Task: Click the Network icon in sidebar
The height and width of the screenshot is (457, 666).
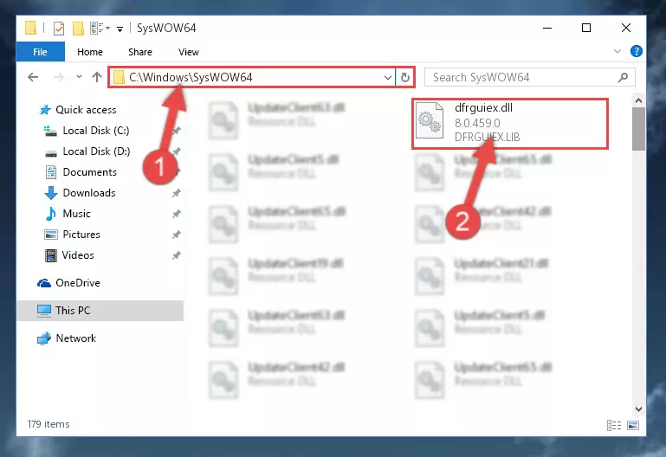Action: click(44, 338)
